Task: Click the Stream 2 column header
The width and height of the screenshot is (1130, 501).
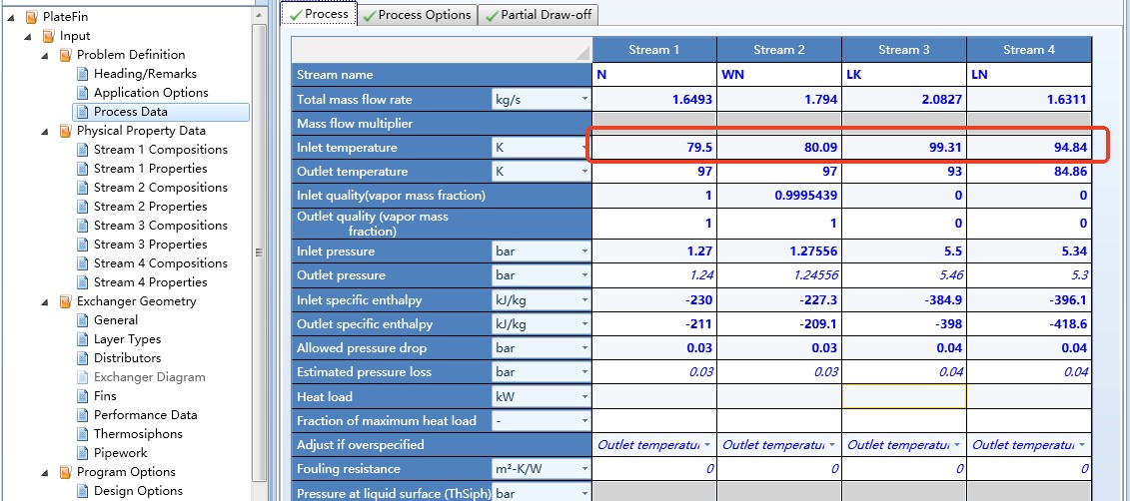Action: [x=779, y=50]
